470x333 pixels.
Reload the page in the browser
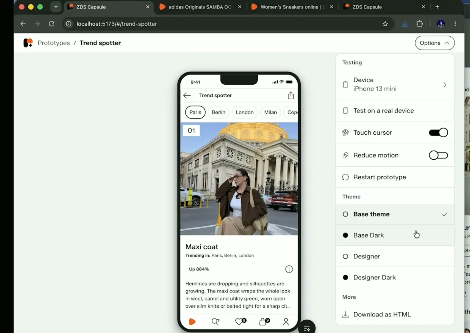point(51,24)
